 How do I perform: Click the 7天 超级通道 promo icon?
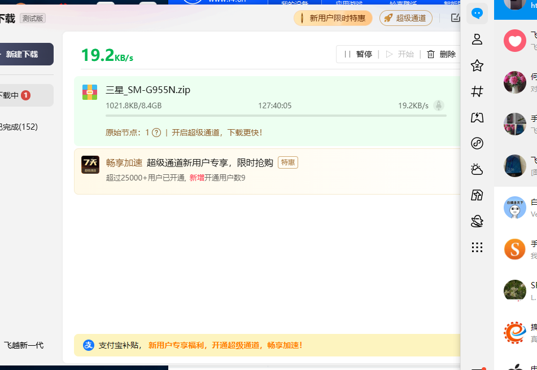pos(90,165)
